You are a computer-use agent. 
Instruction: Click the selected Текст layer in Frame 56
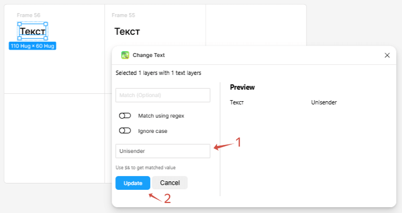tap(32, 31)
